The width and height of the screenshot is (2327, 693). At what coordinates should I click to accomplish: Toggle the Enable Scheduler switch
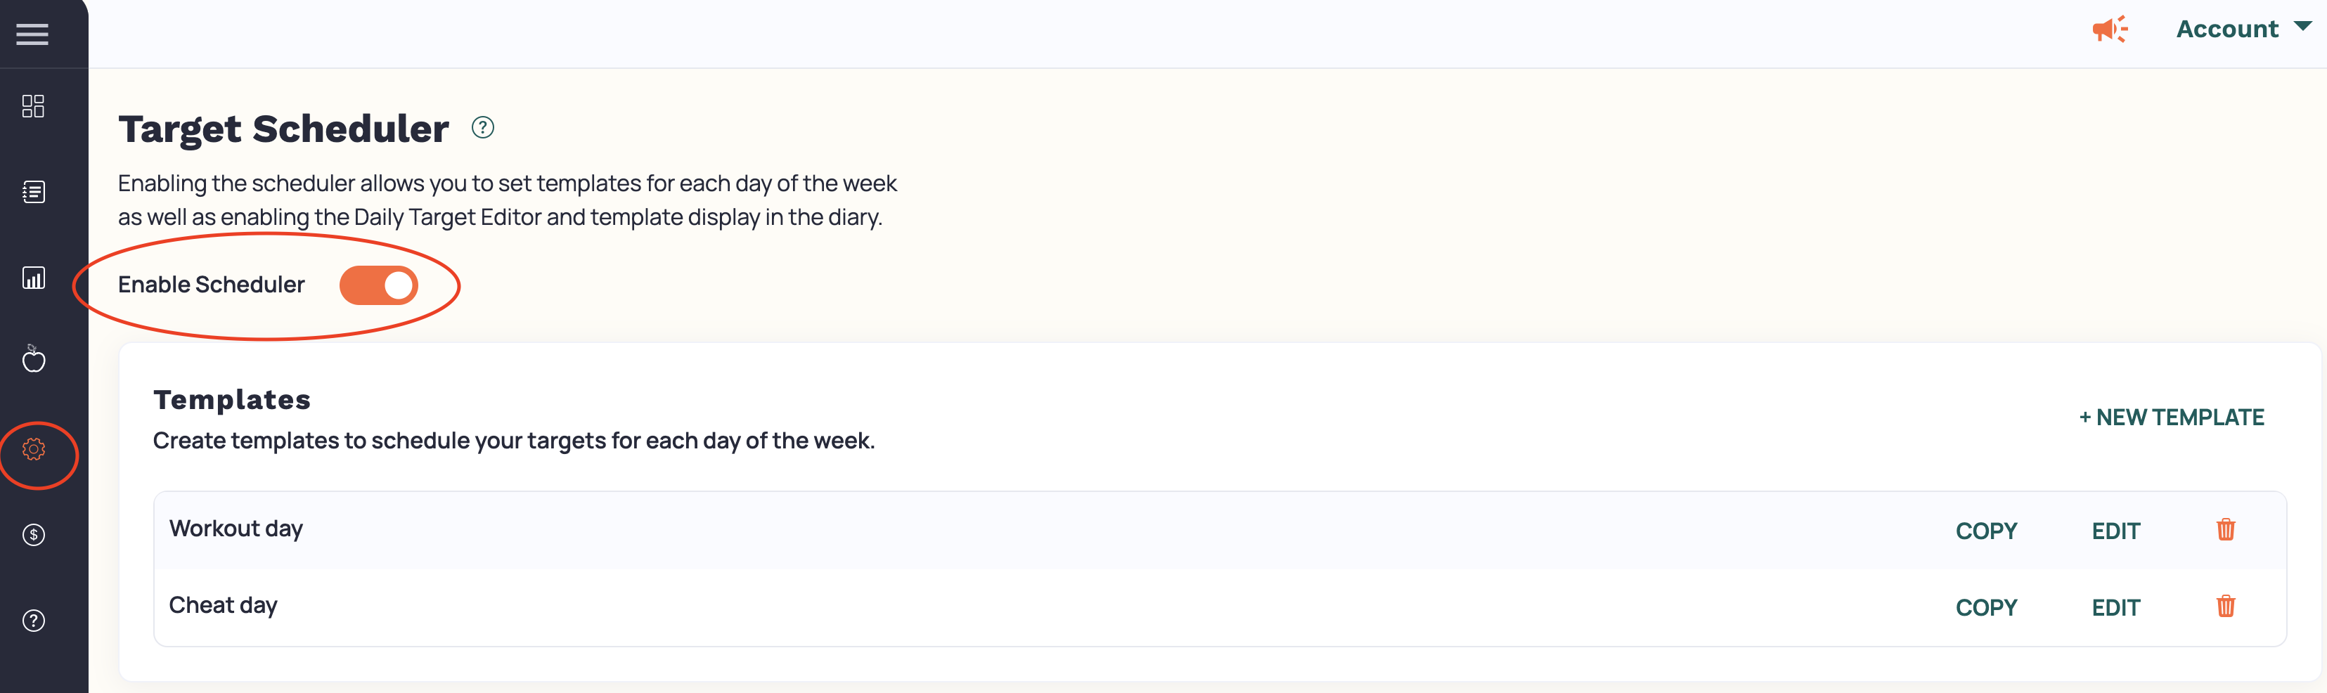tap(378, 285)
